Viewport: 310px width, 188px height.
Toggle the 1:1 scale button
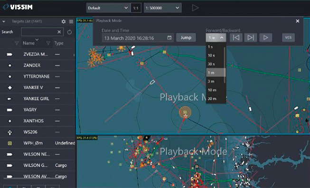pyautogui.click(x=136, y=8)
